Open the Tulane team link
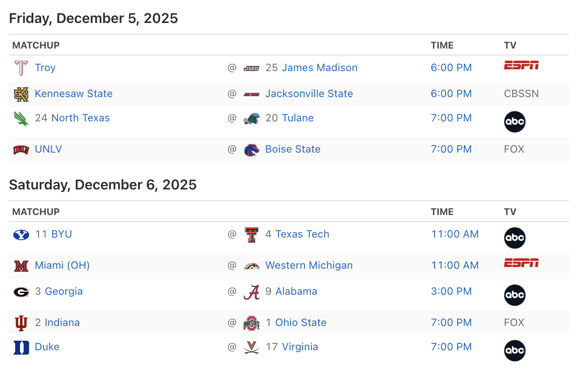Screen dimensions: 569x378 297,118
